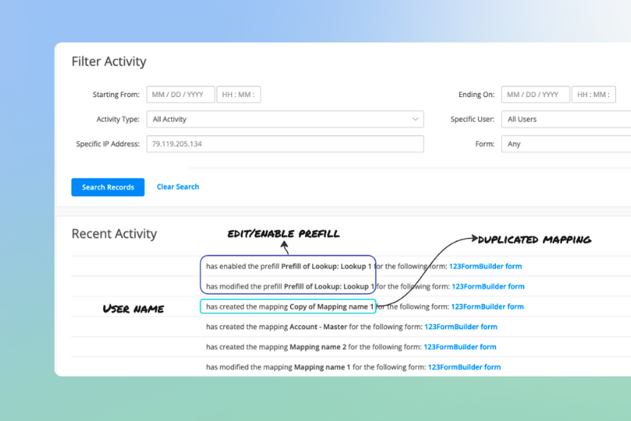Open form link for Copy of Mapping name 1
Viewport: 631px width, 421px height.
pyautogui.click(x=487, y=306)
